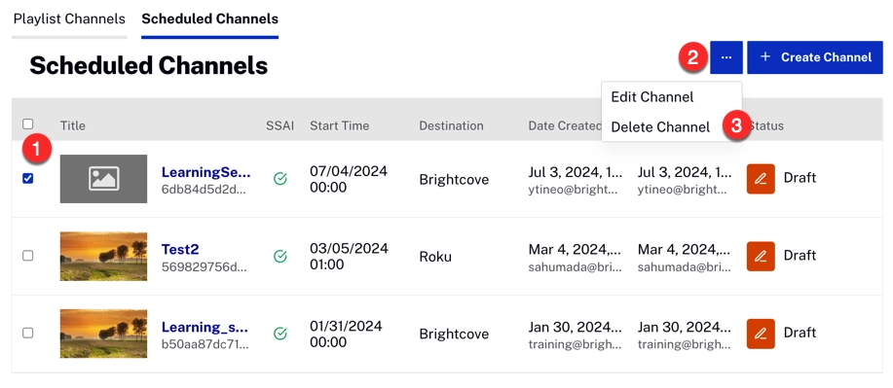This screenshot has width=893, height=388.
Task: Click the orange edit icon for LearningSe... channel
Action: click(x=761, y=179)
